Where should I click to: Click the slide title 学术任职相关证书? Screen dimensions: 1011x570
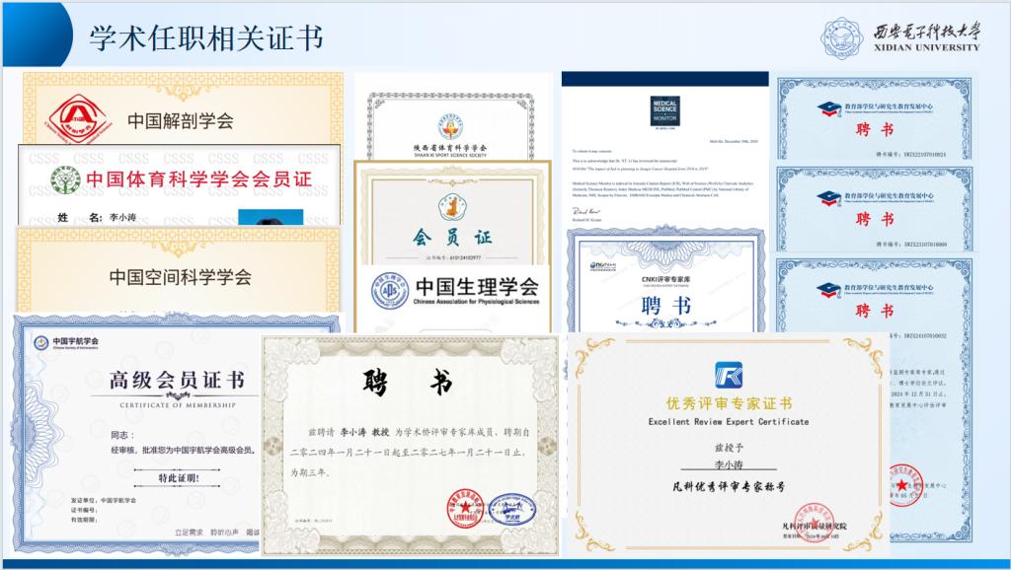tap(206, 38)
